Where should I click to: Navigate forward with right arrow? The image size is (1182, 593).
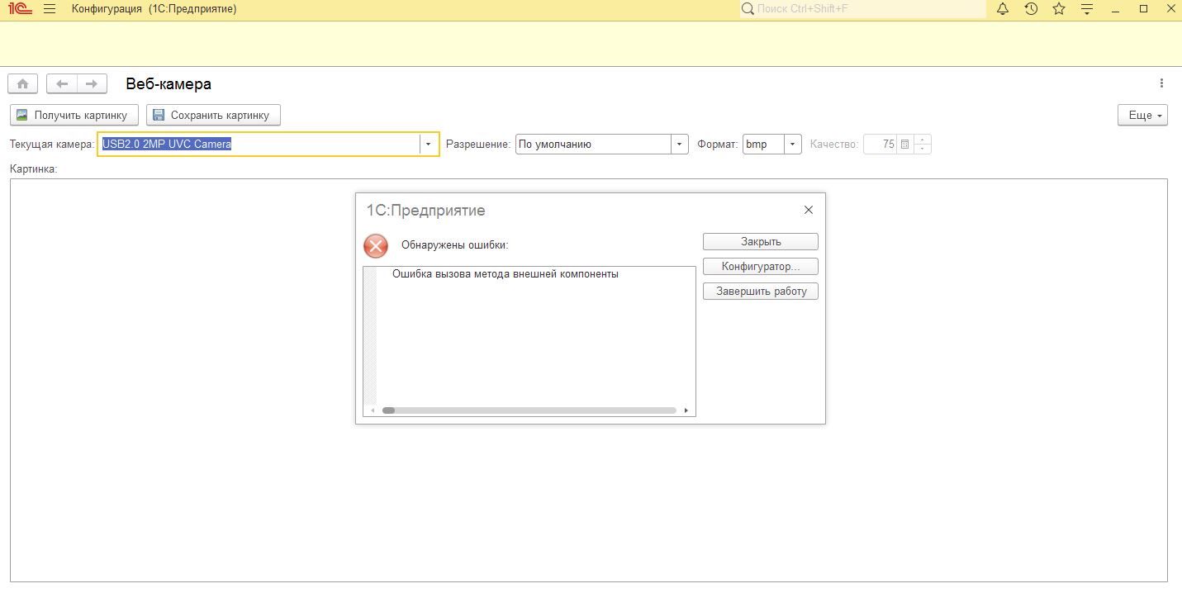(92, 83)
